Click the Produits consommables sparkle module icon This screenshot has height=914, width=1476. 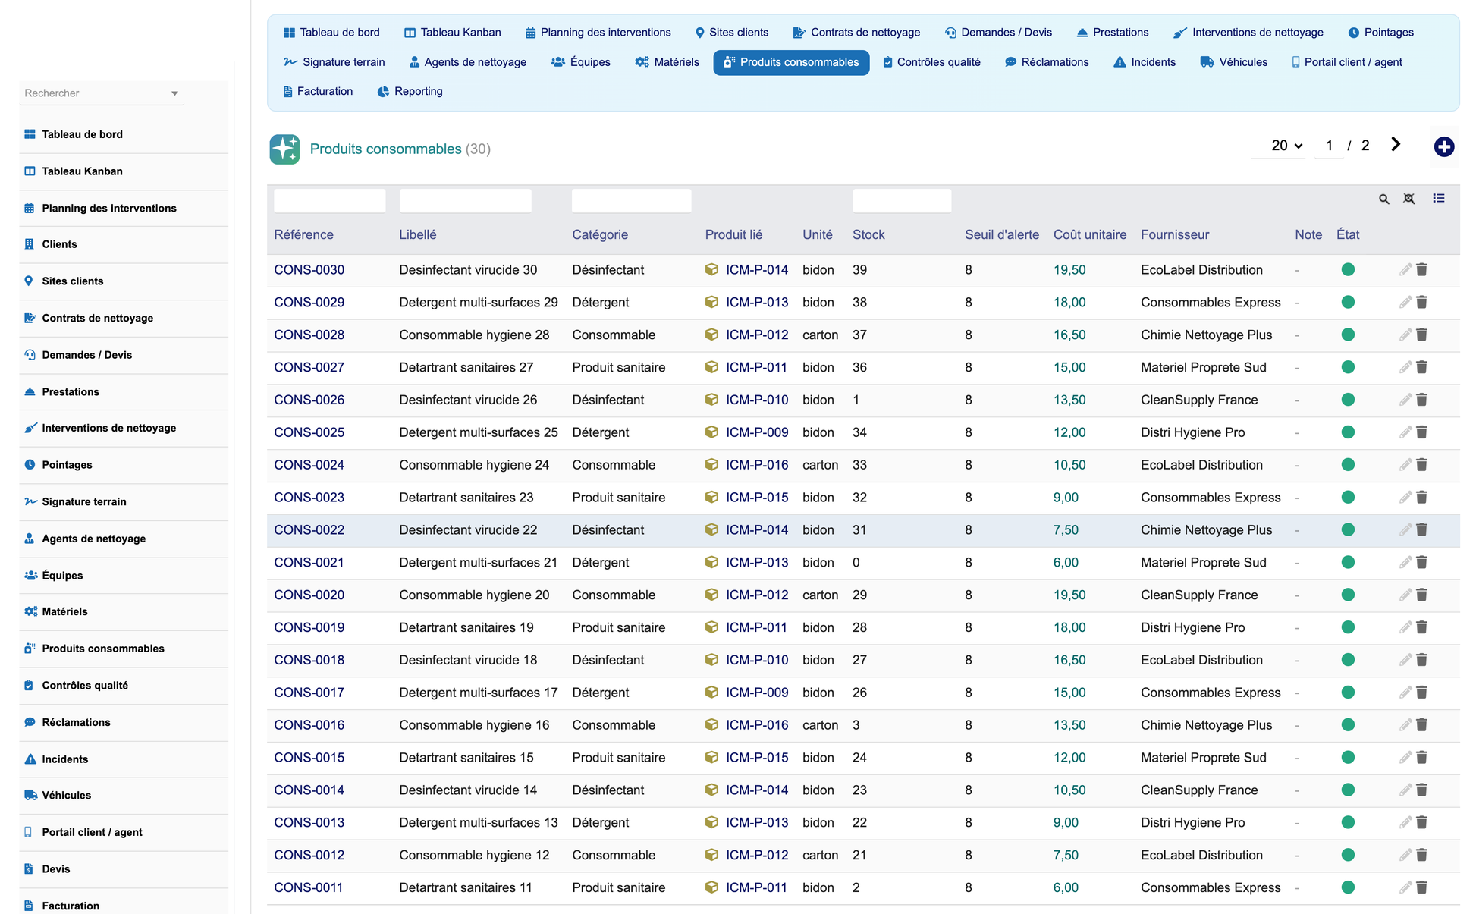[284, 149]
